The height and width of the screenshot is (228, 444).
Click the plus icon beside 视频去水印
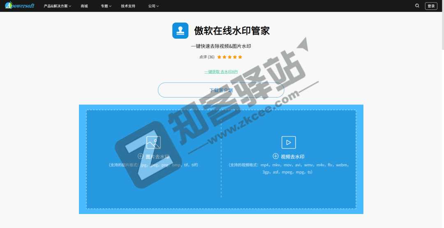coord(275,156)
